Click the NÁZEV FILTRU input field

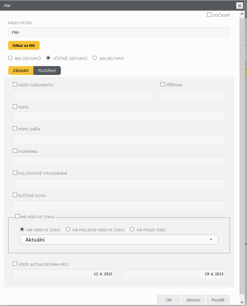119,32
